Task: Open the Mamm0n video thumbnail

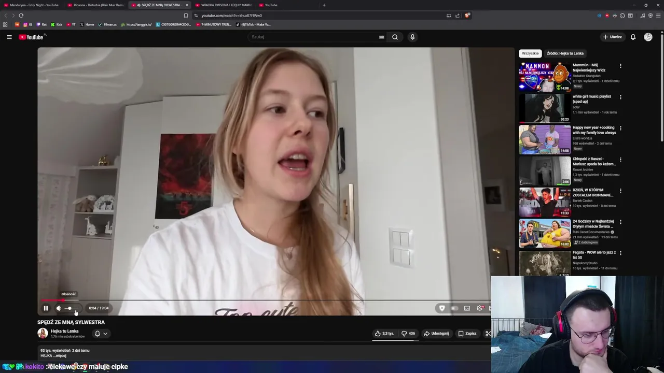Action: [x=545, y=77]
